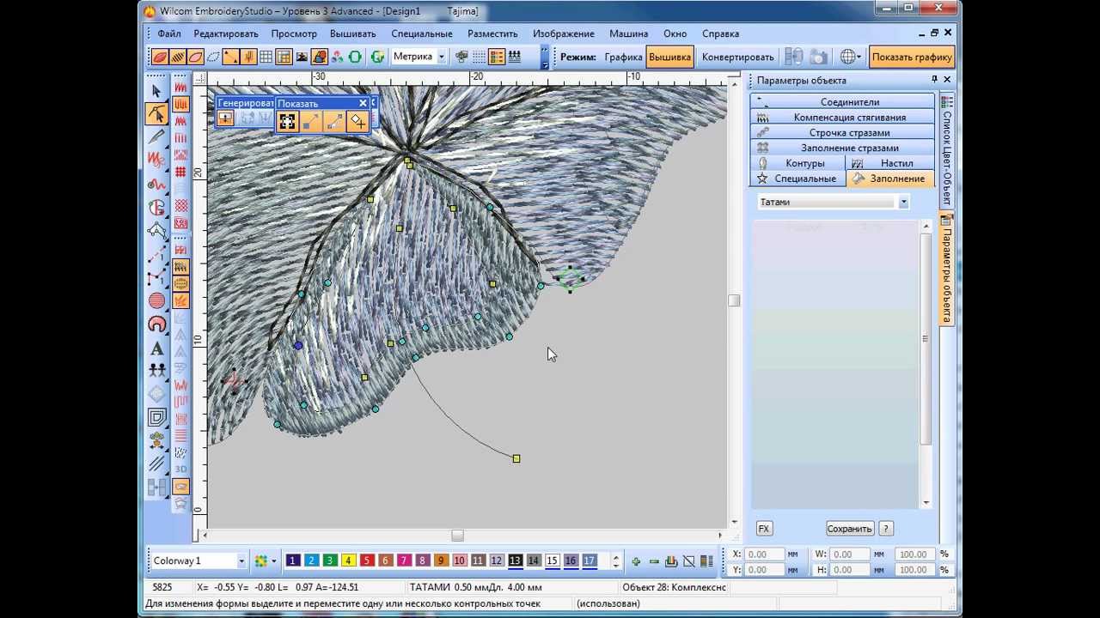Select yellow color swatch number 4
Screen dimensions: 1100x618
348,560
